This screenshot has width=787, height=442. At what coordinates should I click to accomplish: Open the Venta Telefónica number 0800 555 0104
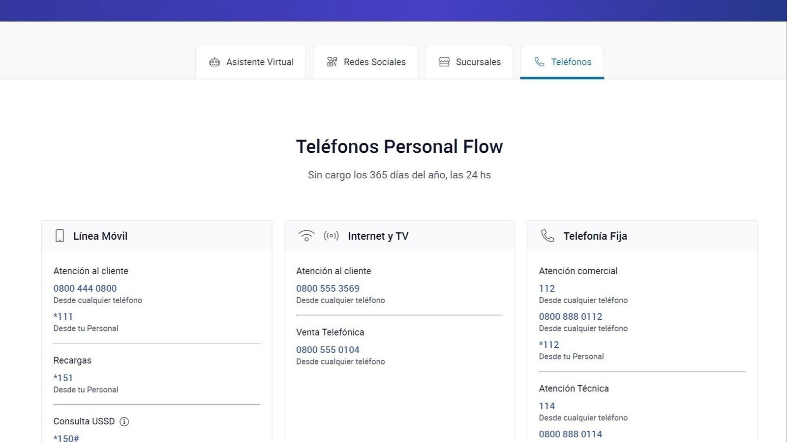click(328, 350)
